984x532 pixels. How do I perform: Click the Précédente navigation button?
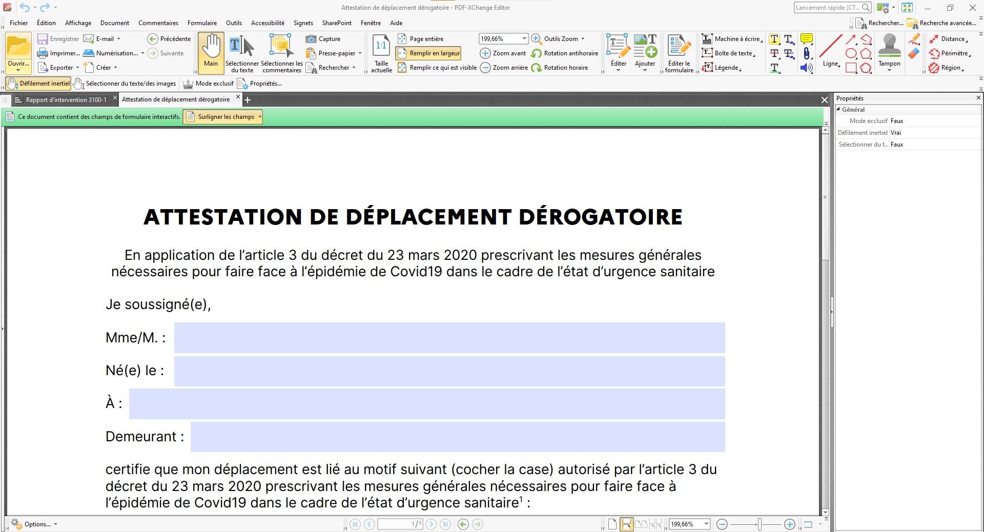coord(169,39)
